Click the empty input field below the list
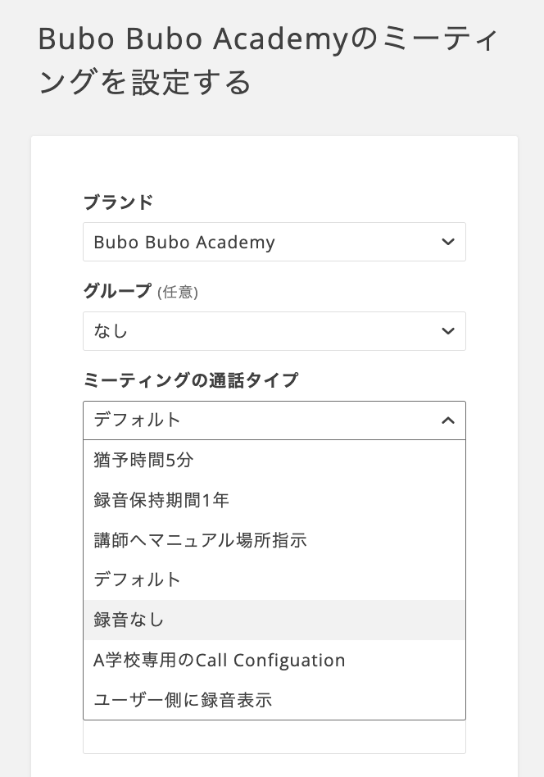The width and height of the screenshot is (544, 777). pyautogui.click(x=274, y=738)
